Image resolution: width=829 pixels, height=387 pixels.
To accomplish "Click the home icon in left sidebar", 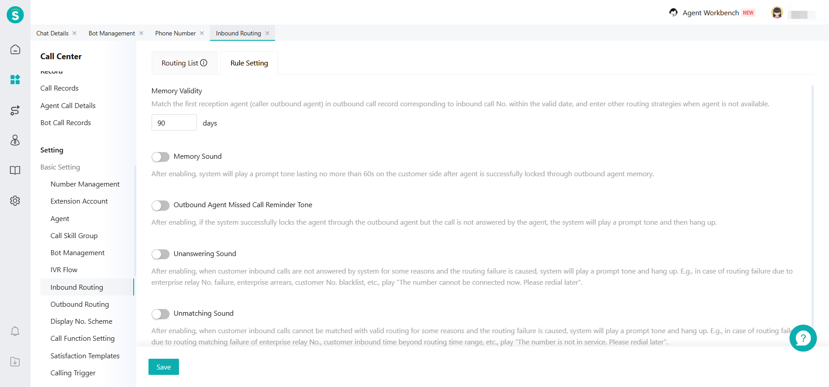I will tap(15, 49).
